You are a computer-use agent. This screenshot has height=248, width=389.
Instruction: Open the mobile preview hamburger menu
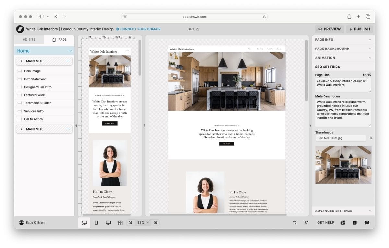[127, 51]
